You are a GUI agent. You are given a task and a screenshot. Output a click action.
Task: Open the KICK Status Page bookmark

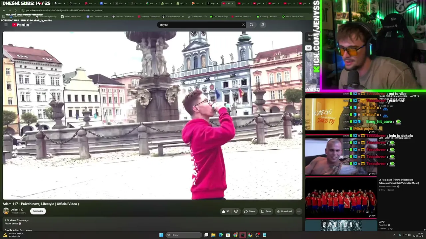pyautogui.click(x=219, y=17)
